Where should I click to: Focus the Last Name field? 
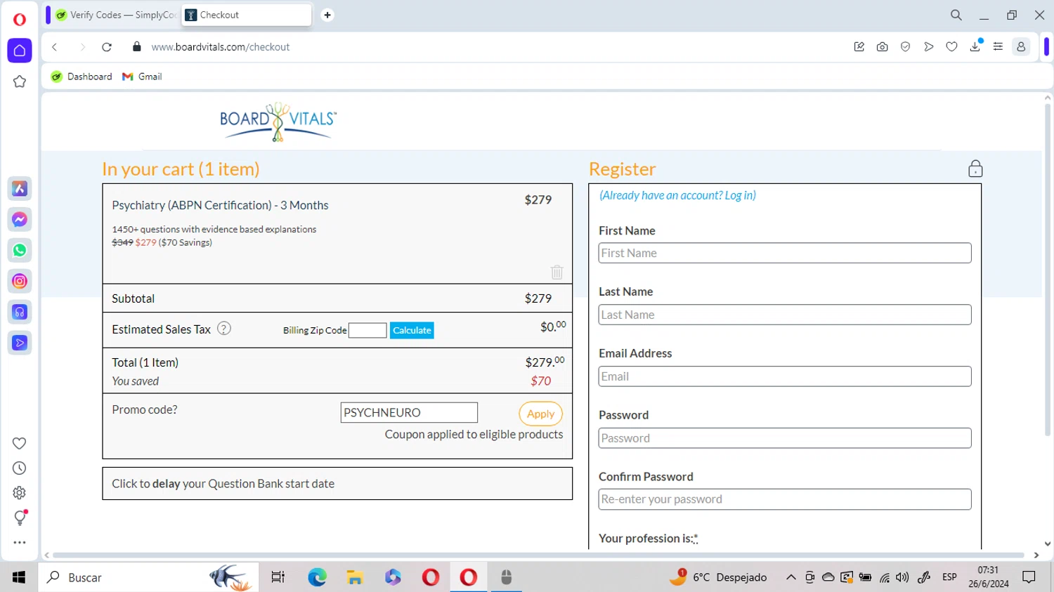(785, 315)
